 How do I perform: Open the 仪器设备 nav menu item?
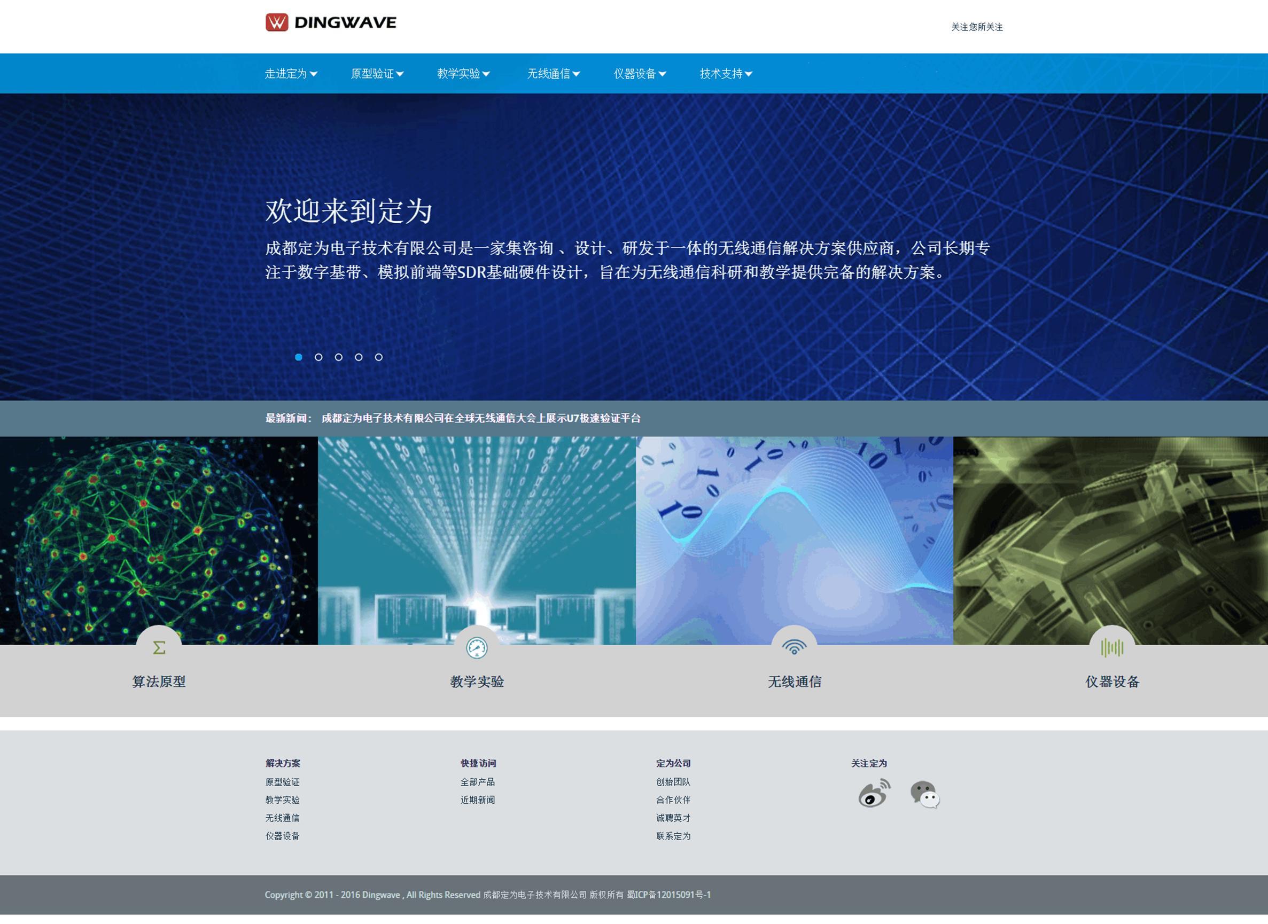tap(640, 74)
